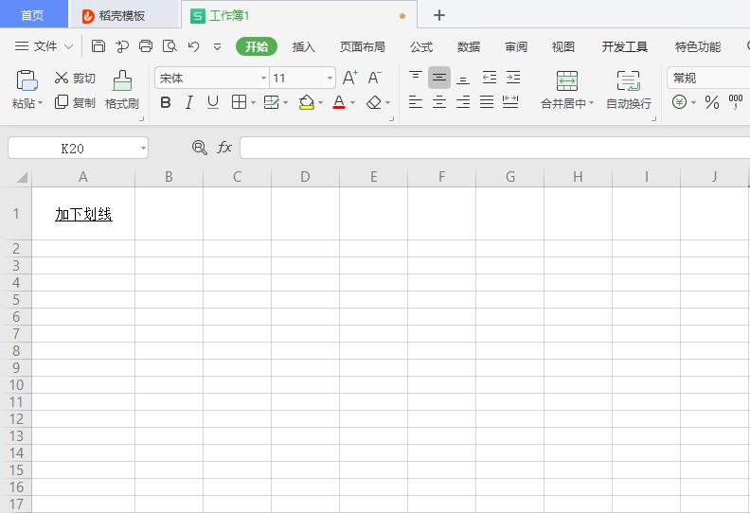Open the insert function fx dialog
750x513 pixels.
pos(224,148)
